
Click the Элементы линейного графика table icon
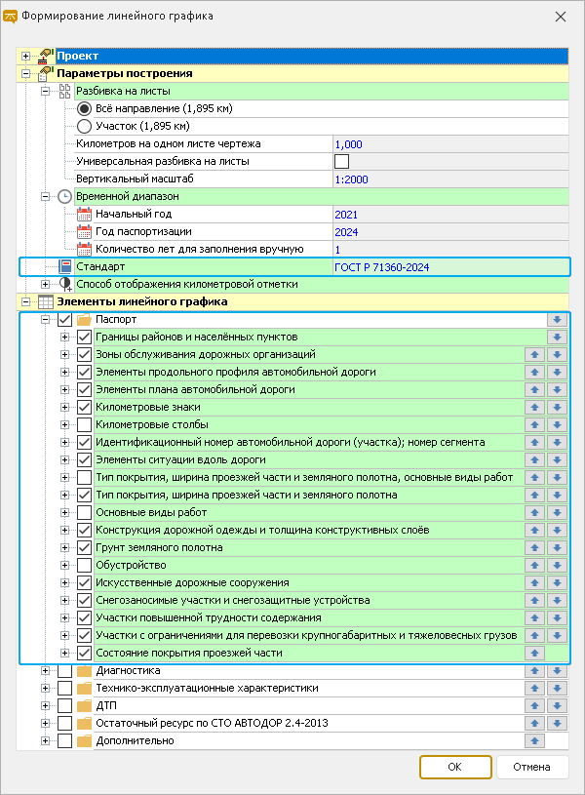pyautogui.click(x=46, y=302)
